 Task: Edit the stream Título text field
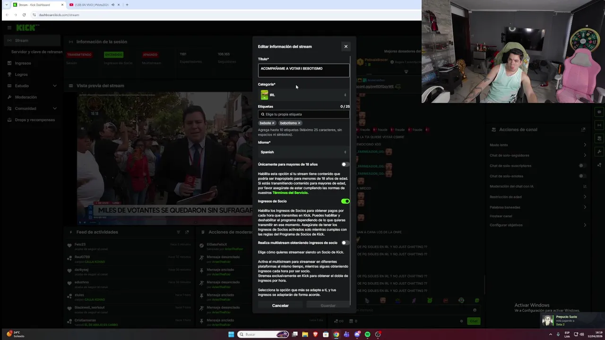click(x=303, y=70)
